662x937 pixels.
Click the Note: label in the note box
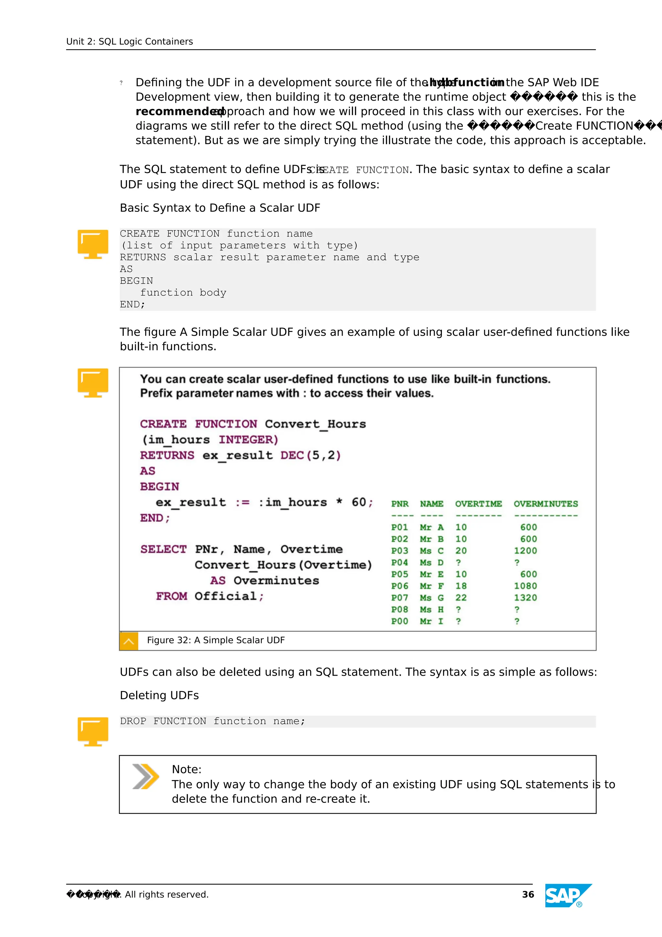pos(187,769)
